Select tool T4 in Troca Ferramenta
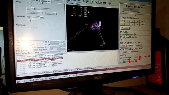 [137, 21]
